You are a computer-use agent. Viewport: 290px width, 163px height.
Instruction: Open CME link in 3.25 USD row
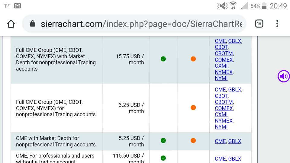(220, 90)
